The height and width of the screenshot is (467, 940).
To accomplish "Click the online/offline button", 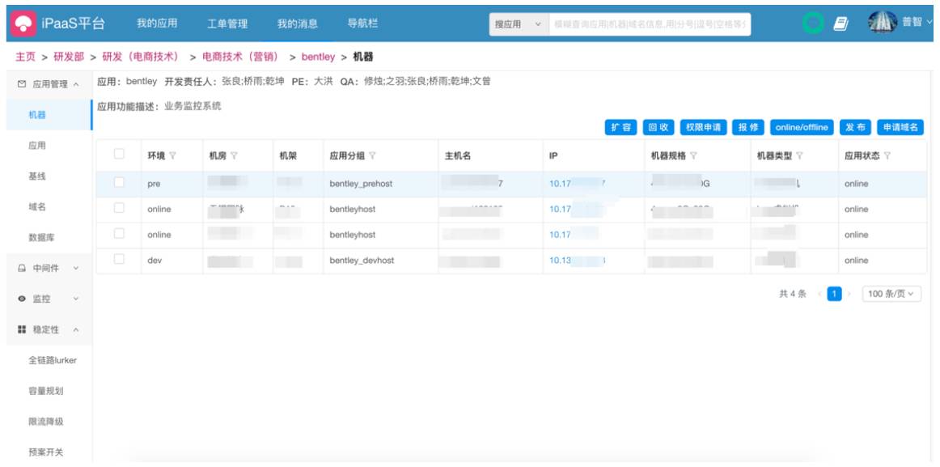I will [802, 127].
